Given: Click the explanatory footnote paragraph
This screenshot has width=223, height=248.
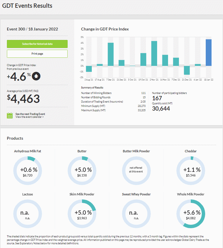Looking at the screenshot, I should (x=108, y=240).
